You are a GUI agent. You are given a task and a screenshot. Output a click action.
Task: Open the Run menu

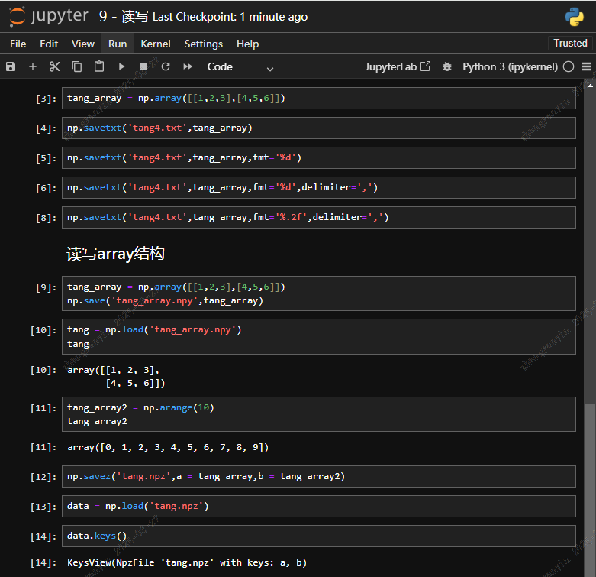pos(118,44)
